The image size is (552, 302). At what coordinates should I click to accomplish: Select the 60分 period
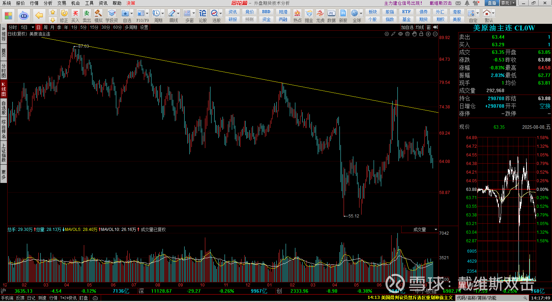[x=117, y=27]
